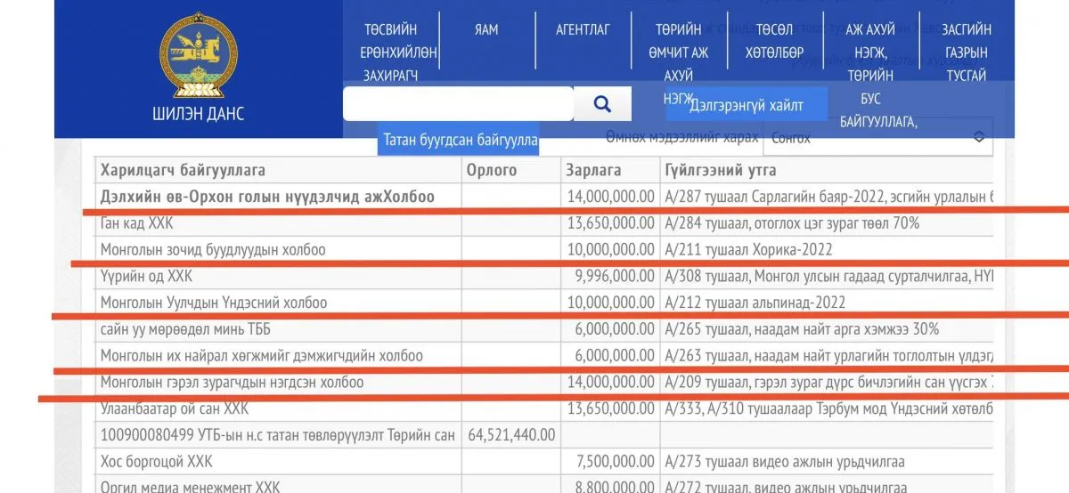
Task: Open Төрийн өмчит аж ахуй нэгж menu
Action: [679, 64]
